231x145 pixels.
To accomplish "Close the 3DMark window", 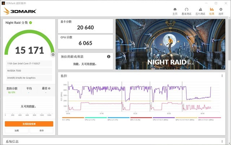I will 226,3.
